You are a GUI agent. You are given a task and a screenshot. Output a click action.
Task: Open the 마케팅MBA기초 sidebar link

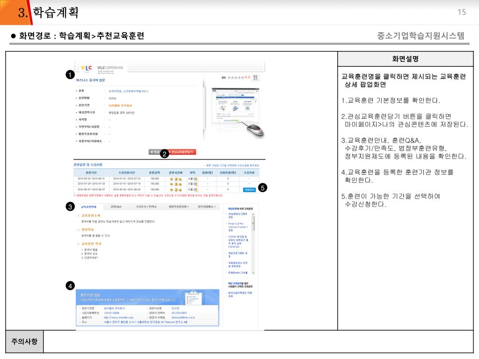point(238,273)
